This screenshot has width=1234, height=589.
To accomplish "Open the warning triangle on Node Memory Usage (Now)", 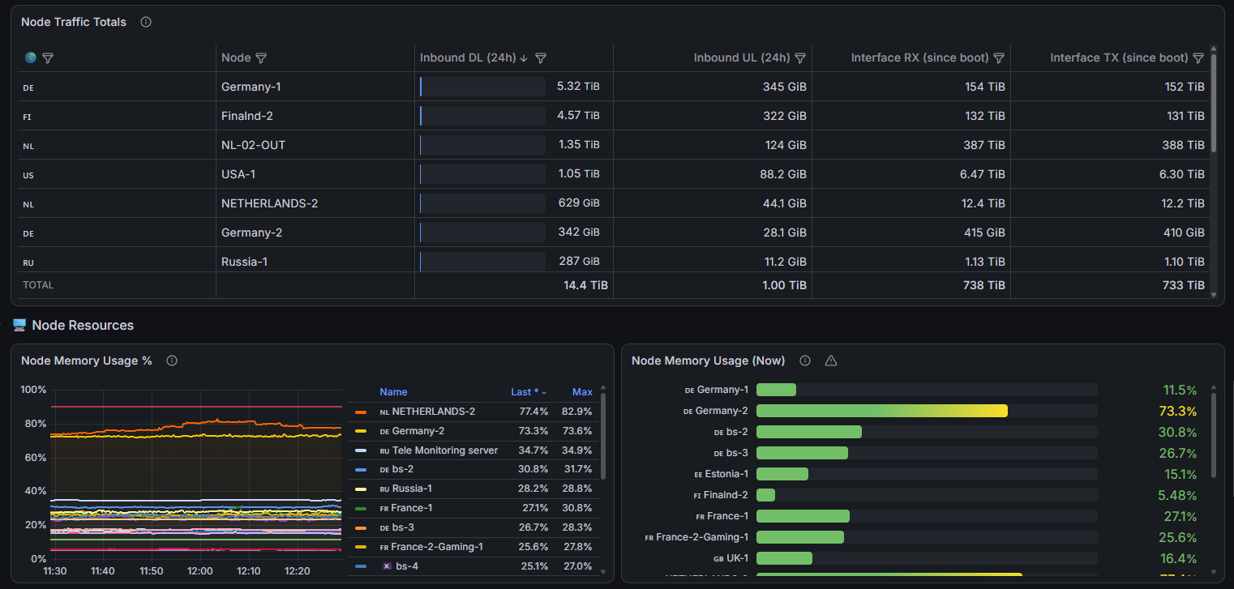I will (x=831, y=361).
